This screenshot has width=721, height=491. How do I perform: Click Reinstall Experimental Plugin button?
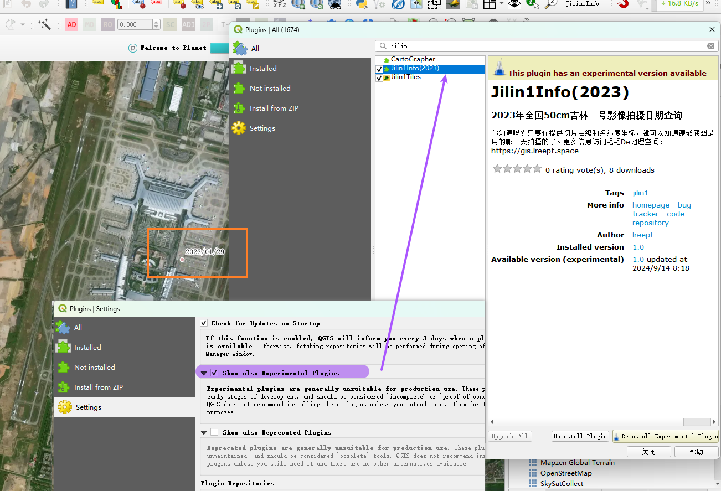point(666,436)
